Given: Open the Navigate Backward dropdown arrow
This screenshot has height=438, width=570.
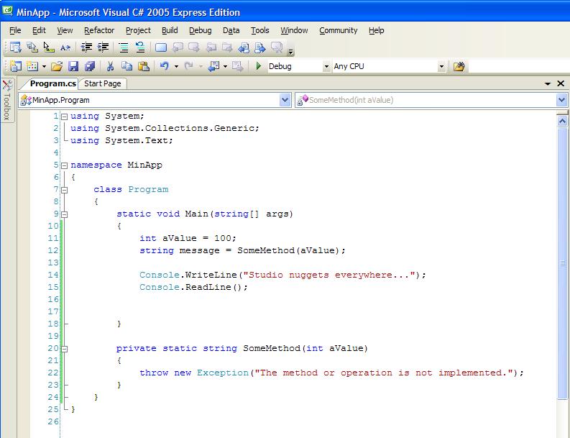Looking at the screenshot, I should tap(226, 66).
